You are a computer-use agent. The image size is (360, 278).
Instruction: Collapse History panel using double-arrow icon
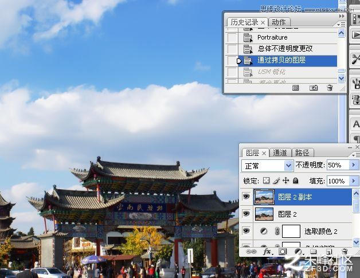point(342,16)
